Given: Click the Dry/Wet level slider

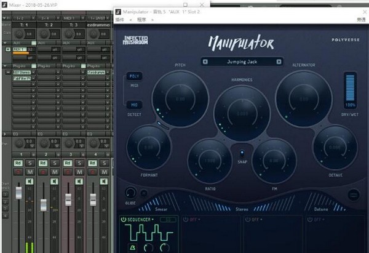Looking at the screenshot, I should pyautogui.click(x=350, y=89).
